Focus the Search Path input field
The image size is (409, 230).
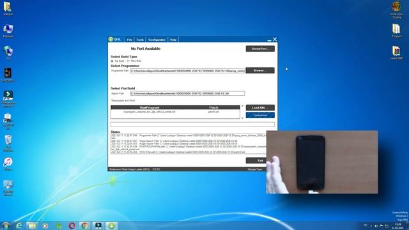point(187,93)
